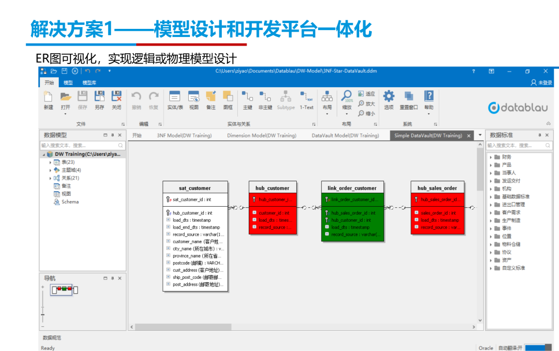
Task: Open the 布局 layout dropdown
Action: (327, 100)
